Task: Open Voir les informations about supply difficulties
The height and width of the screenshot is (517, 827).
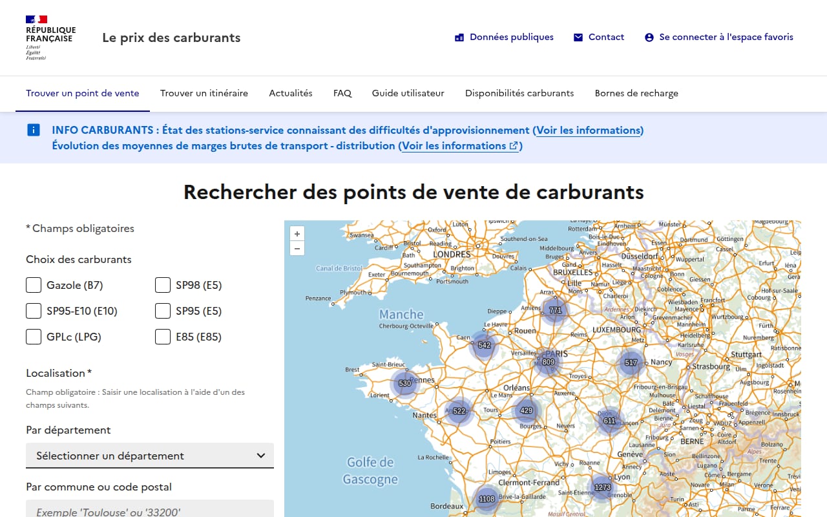Action: (x=588, y=130)
